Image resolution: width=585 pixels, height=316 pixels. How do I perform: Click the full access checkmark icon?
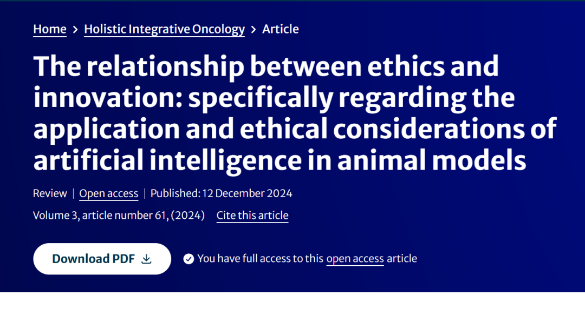(188, 259)
